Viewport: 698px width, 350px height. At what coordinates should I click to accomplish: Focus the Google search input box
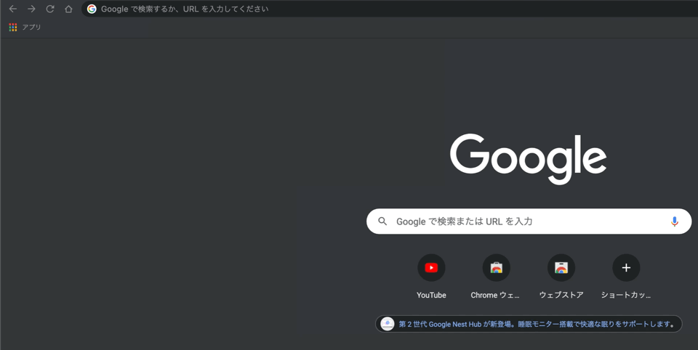point(529,221)
